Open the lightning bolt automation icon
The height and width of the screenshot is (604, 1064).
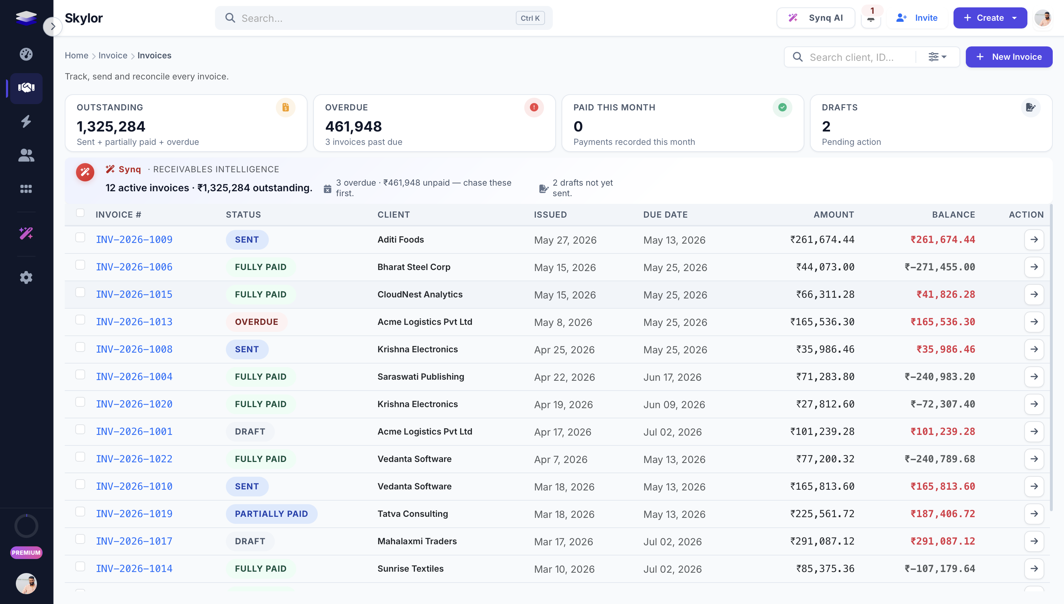[26, 121]
